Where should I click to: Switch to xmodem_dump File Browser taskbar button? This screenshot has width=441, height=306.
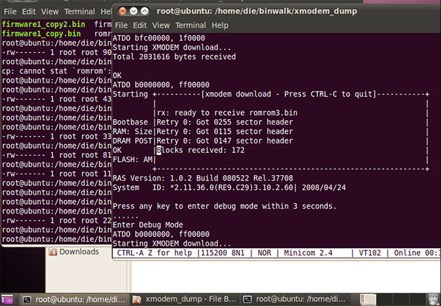(x=186, y=300)
